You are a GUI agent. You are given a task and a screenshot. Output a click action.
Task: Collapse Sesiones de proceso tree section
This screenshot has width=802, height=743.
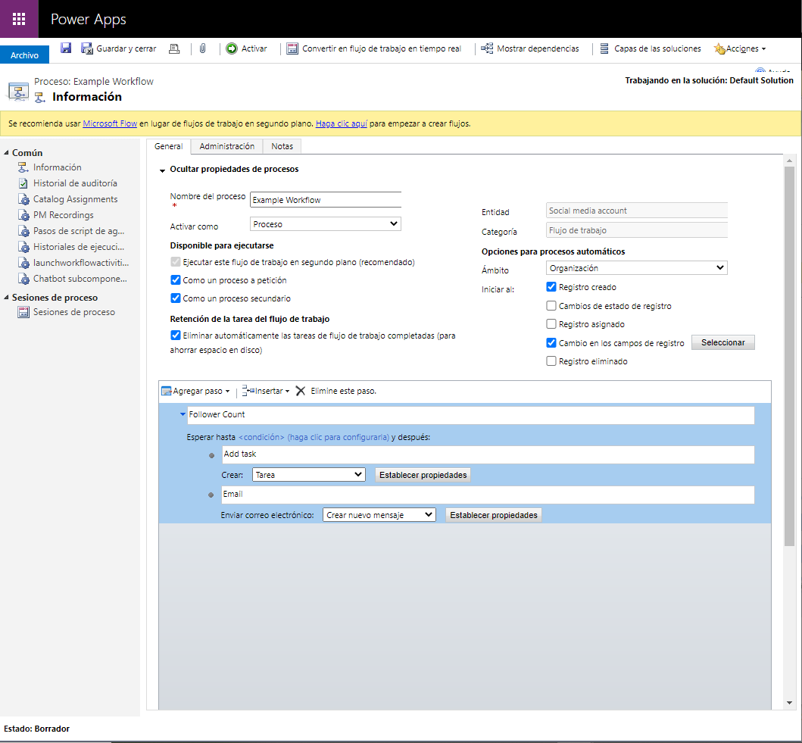click(7, 297)
